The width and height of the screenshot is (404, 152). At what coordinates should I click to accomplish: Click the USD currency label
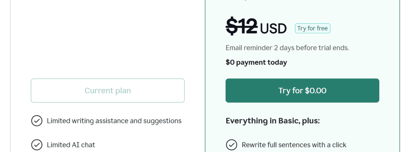coord(273,28)
